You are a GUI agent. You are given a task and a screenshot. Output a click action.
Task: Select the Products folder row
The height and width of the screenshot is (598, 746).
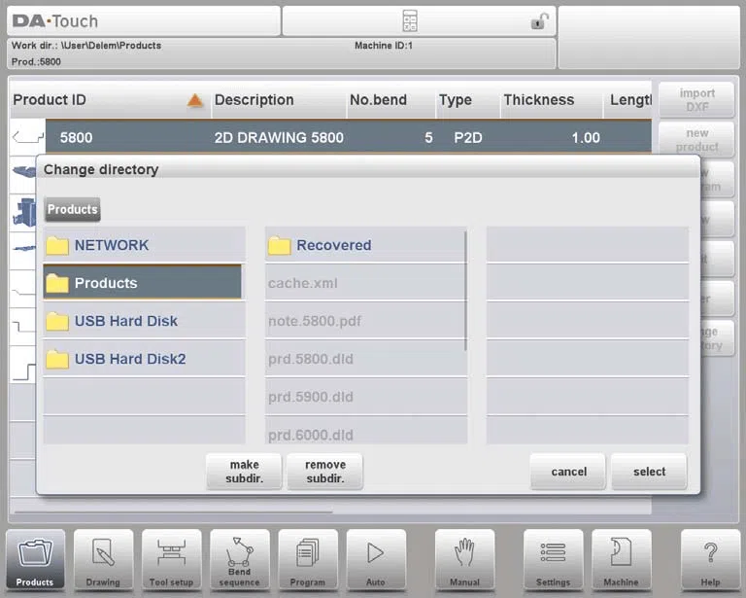pyautogui.click(x=143, y=283)
